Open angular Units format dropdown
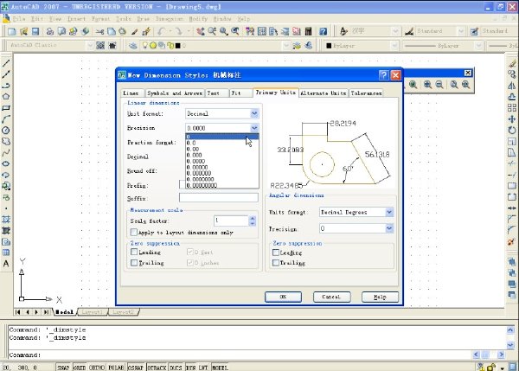This screenshot has width=519, height=371. (389, 212)
